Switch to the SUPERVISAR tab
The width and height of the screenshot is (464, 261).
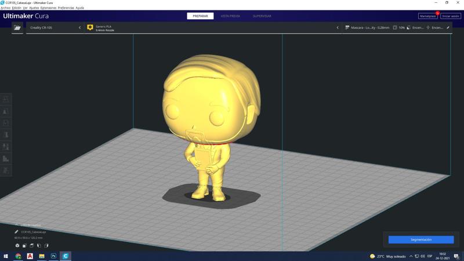tap(262, 16)
